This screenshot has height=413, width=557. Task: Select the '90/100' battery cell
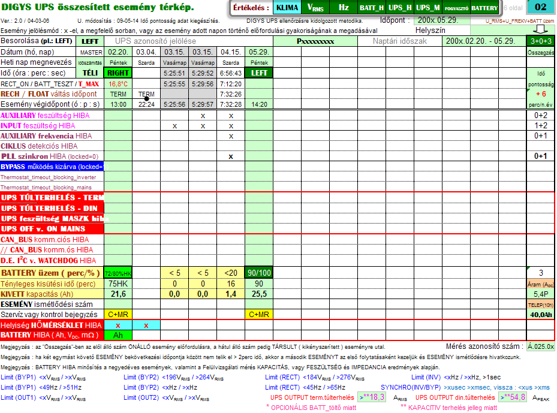pyautogui.click(x=259, y=273)
